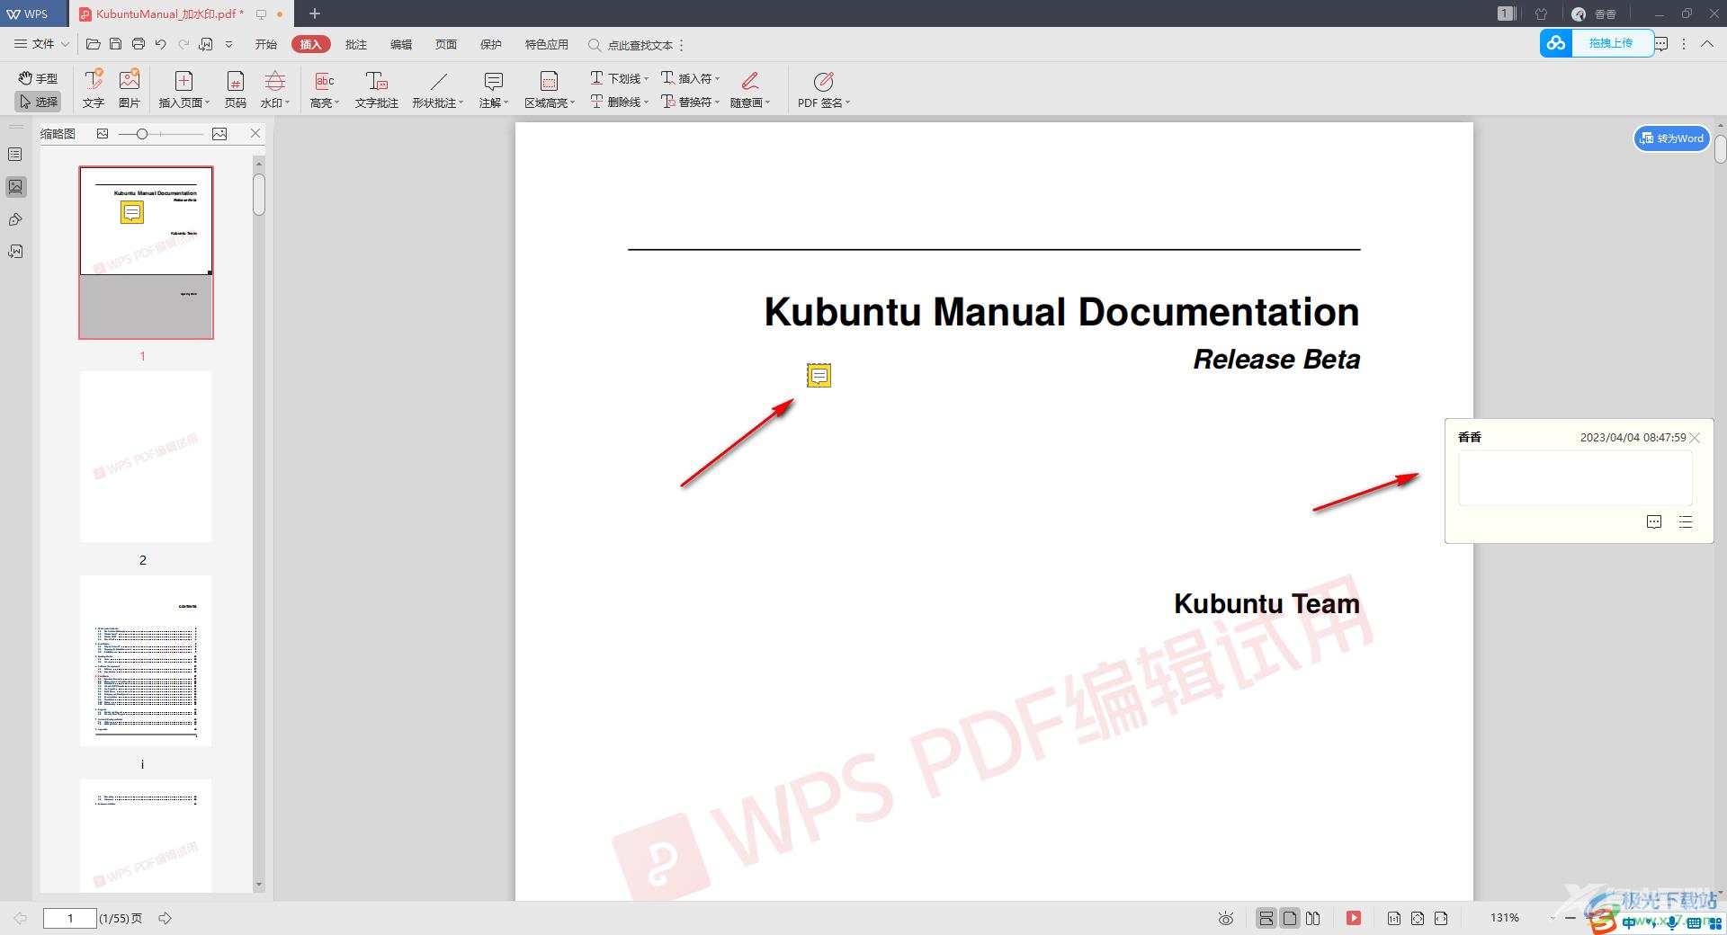Switch to the 特色应用 tab

pyautogui.click(x=547, y=44)
